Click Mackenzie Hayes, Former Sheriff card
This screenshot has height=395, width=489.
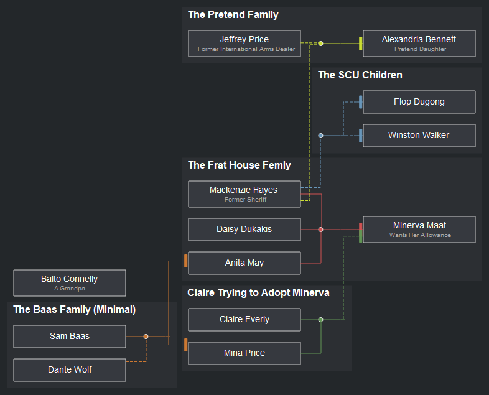coord(244,194)
